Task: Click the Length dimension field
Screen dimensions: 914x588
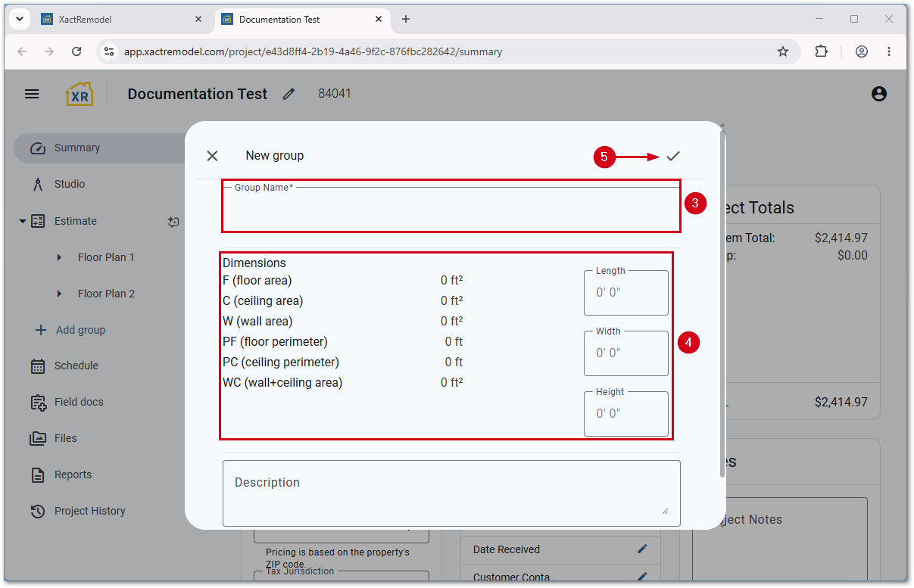Action: [x=626, y=292]
